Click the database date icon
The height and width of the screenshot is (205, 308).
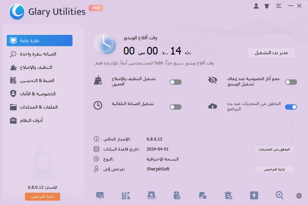(96, 149)
